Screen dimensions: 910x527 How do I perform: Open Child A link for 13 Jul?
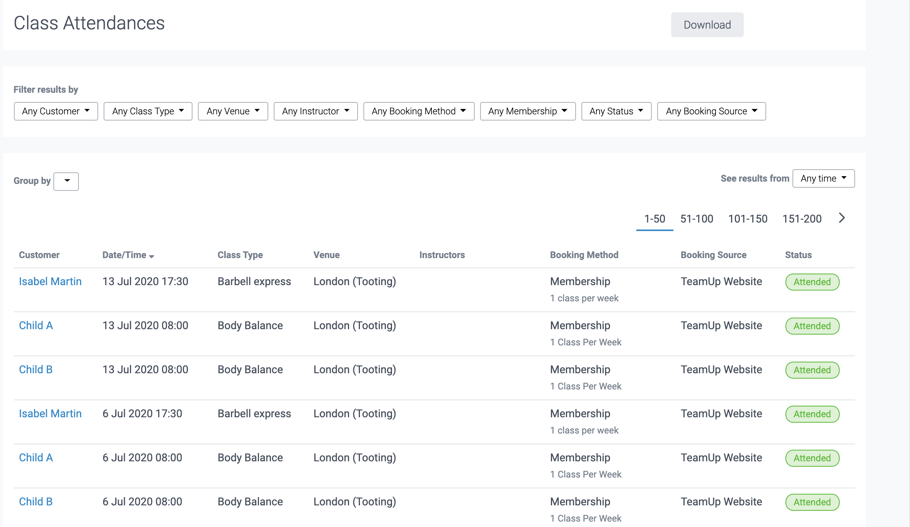(36, 325)
